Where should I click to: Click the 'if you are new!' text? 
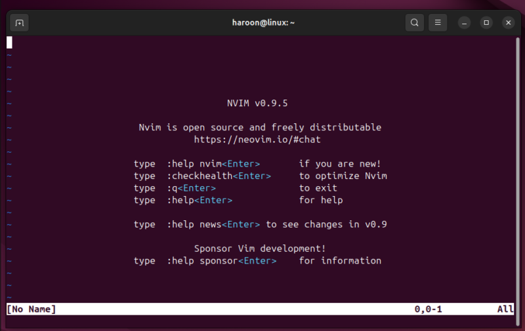point(340,164)
